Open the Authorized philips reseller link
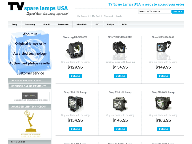 pyautogui.click(x=30, y=63)
